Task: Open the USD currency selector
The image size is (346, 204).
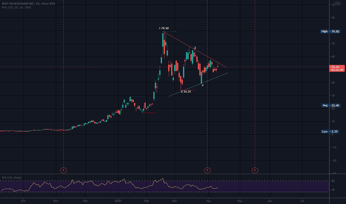Action: 337,3
